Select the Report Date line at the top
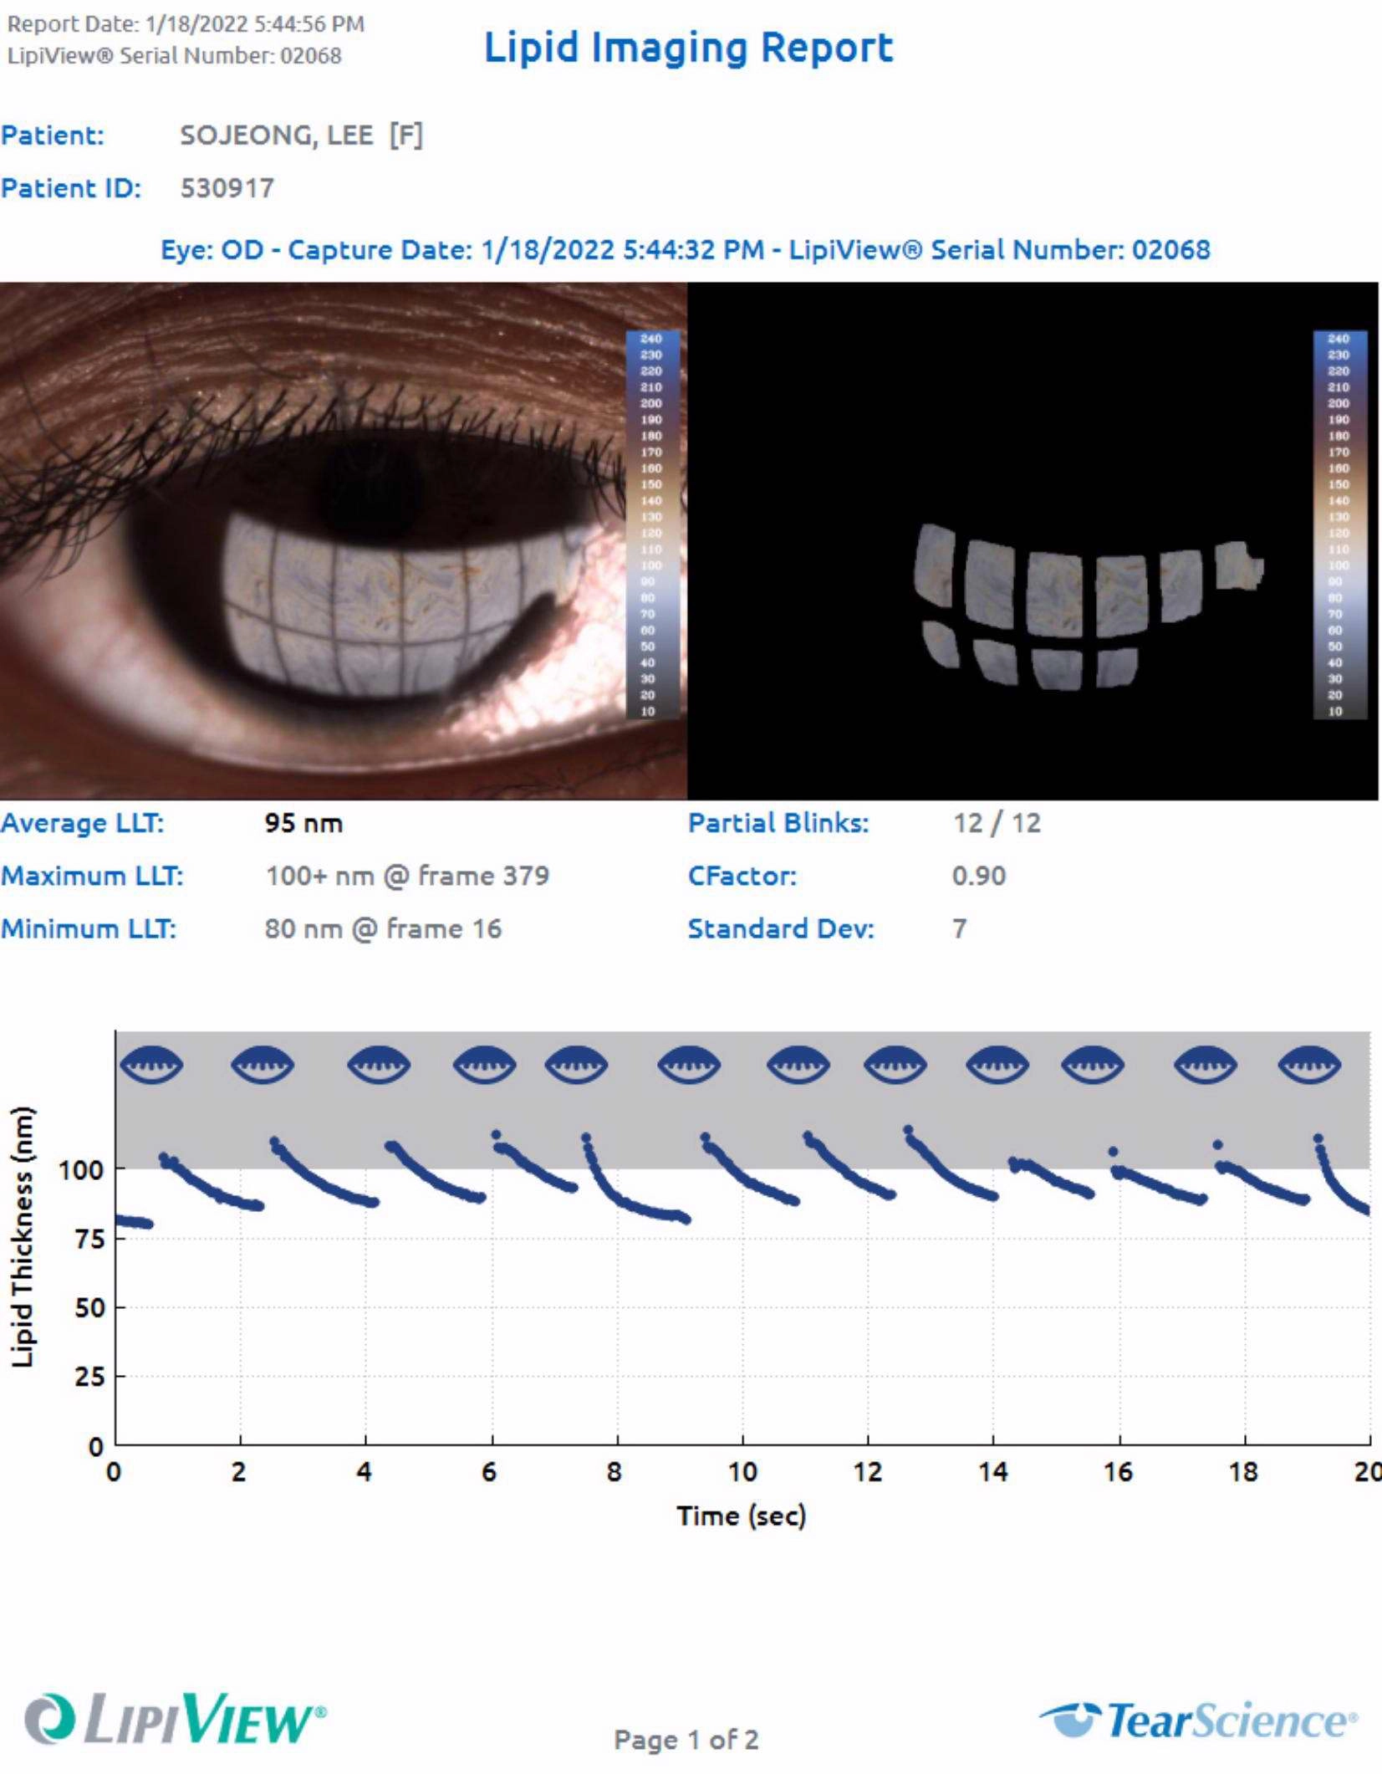Screen dimensions: 1382x1774 coord(186,24)
